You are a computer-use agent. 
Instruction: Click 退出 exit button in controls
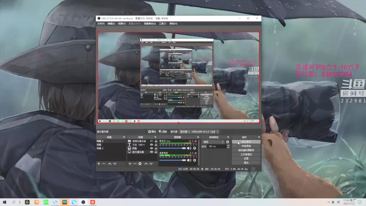(246, 163)
